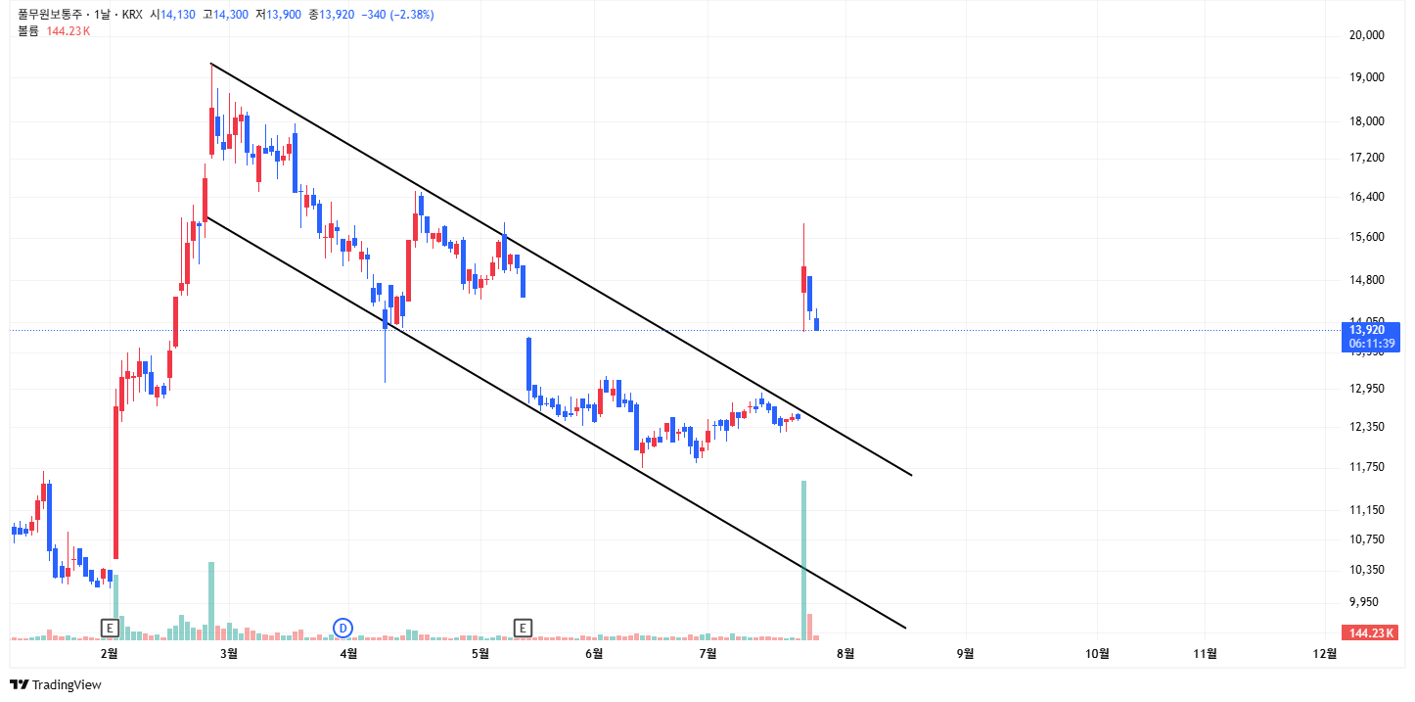1415x702 pixels.
Task: Click the 12월 time axis label
Action: pyautogui.click(x=1324, y=653)
